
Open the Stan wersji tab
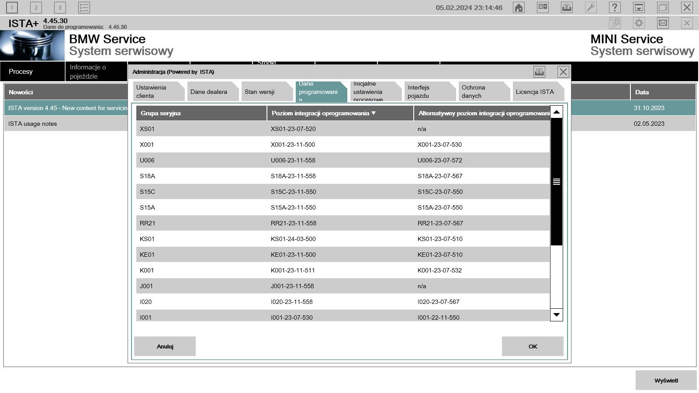point(267,91)
